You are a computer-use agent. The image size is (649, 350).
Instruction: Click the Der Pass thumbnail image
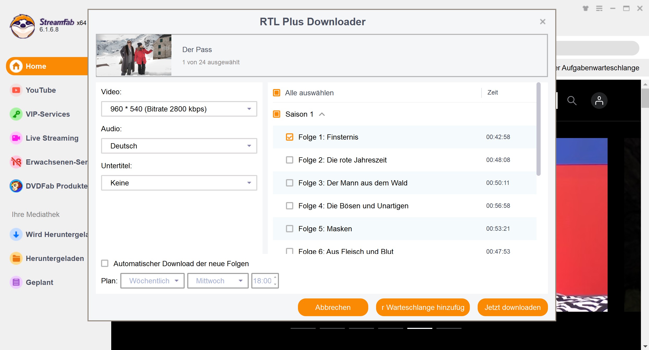click(x=134, y=55)
